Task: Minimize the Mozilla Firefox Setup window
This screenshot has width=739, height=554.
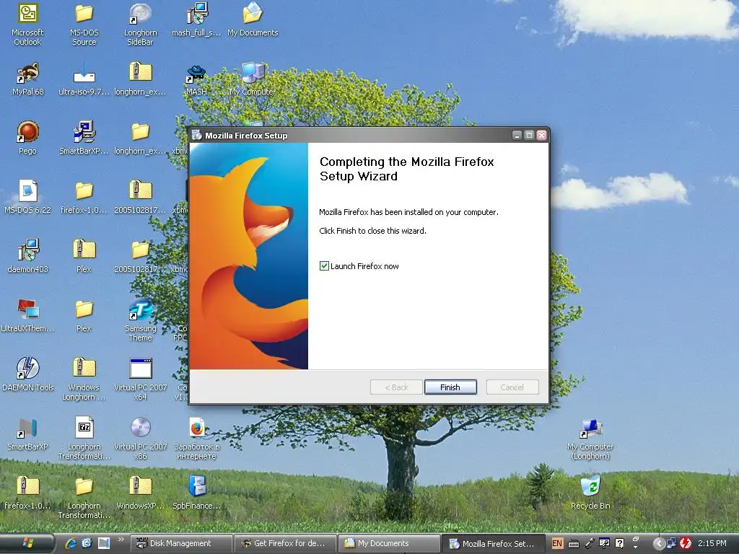Action: pyautogui.click(x=517, y=135)
